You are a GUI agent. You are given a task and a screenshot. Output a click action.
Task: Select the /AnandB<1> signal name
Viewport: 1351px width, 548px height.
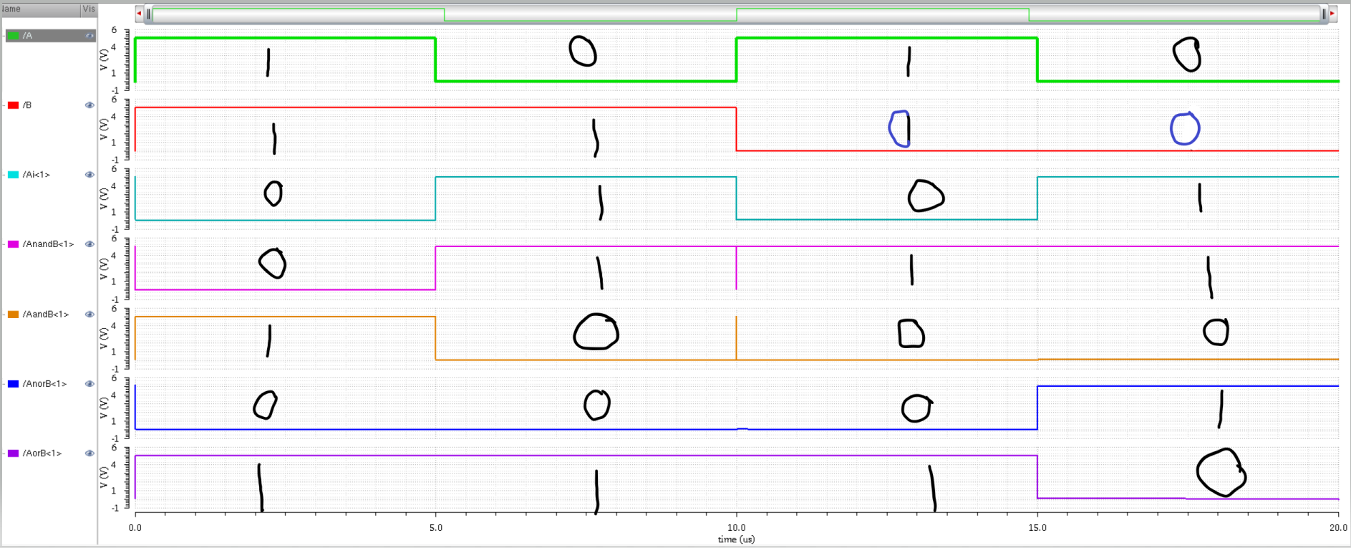pos(48,244)
